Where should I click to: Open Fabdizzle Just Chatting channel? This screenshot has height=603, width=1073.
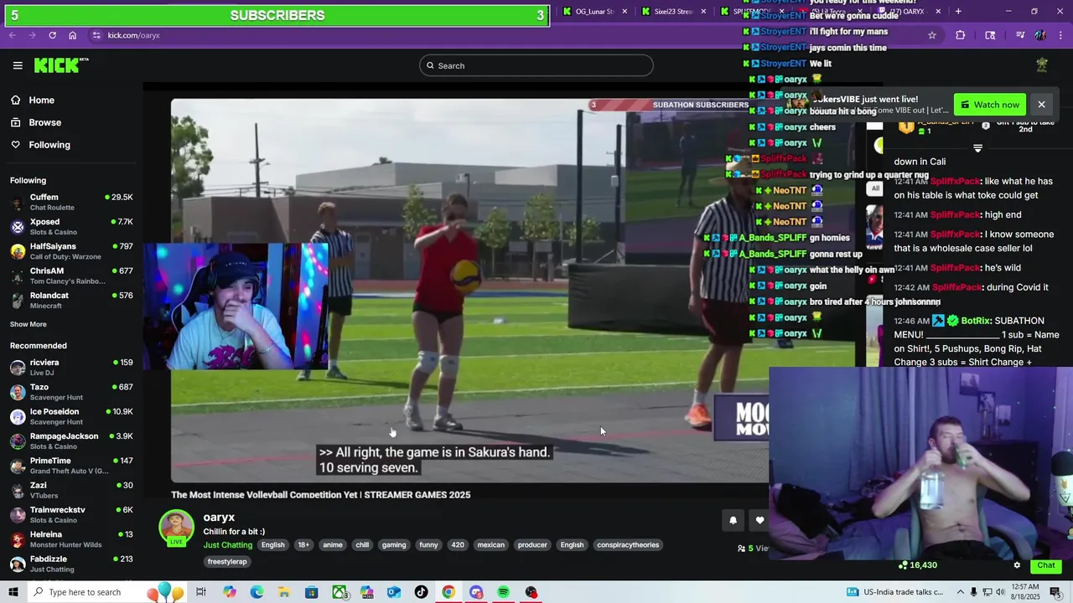point(71,564)
